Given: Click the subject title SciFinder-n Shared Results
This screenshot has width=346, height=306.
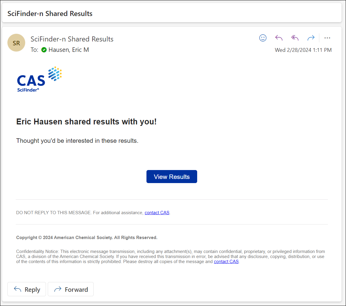Looking at the screenshot, I should tap(50, 13).
